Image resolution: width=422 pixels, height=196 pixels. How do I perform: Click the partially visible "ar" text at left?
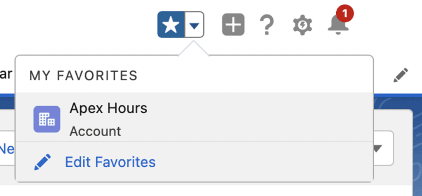pos(6,75)
